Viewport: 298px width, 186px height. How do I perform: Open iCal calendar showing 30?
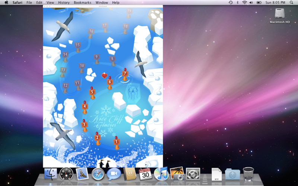(x=146, y=174)
